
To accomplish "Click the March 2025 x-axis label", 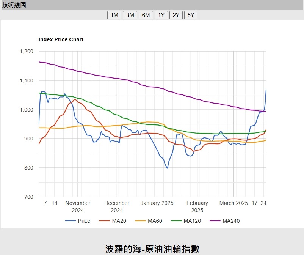I will click(233, 203).
